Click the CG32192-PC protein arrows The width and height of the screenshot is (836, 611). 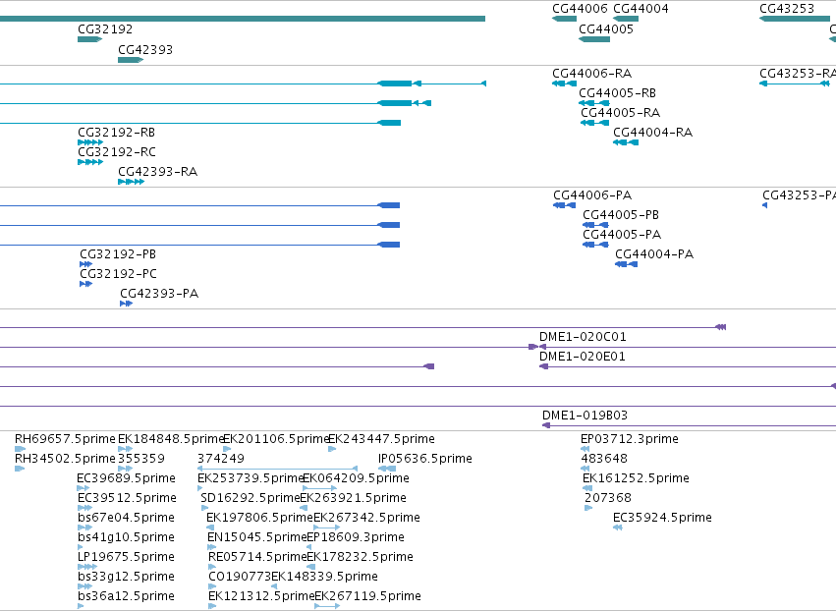[x=85, y=284]
